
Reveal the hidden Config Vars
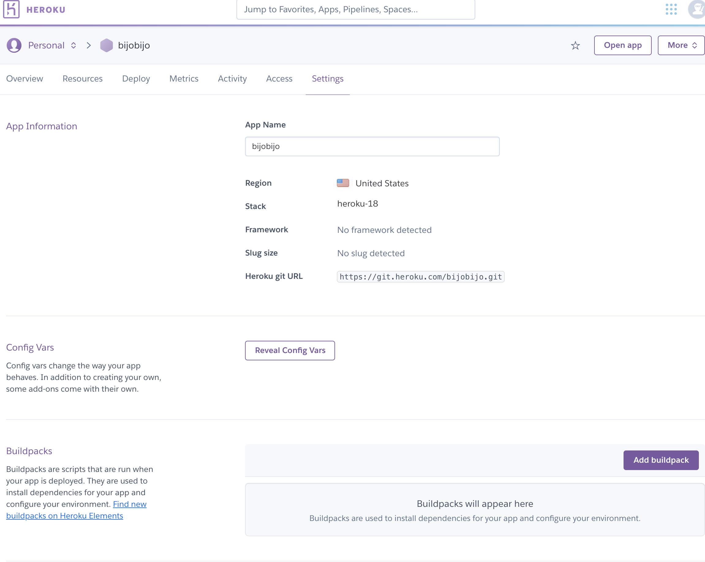(x=290, y=350)
